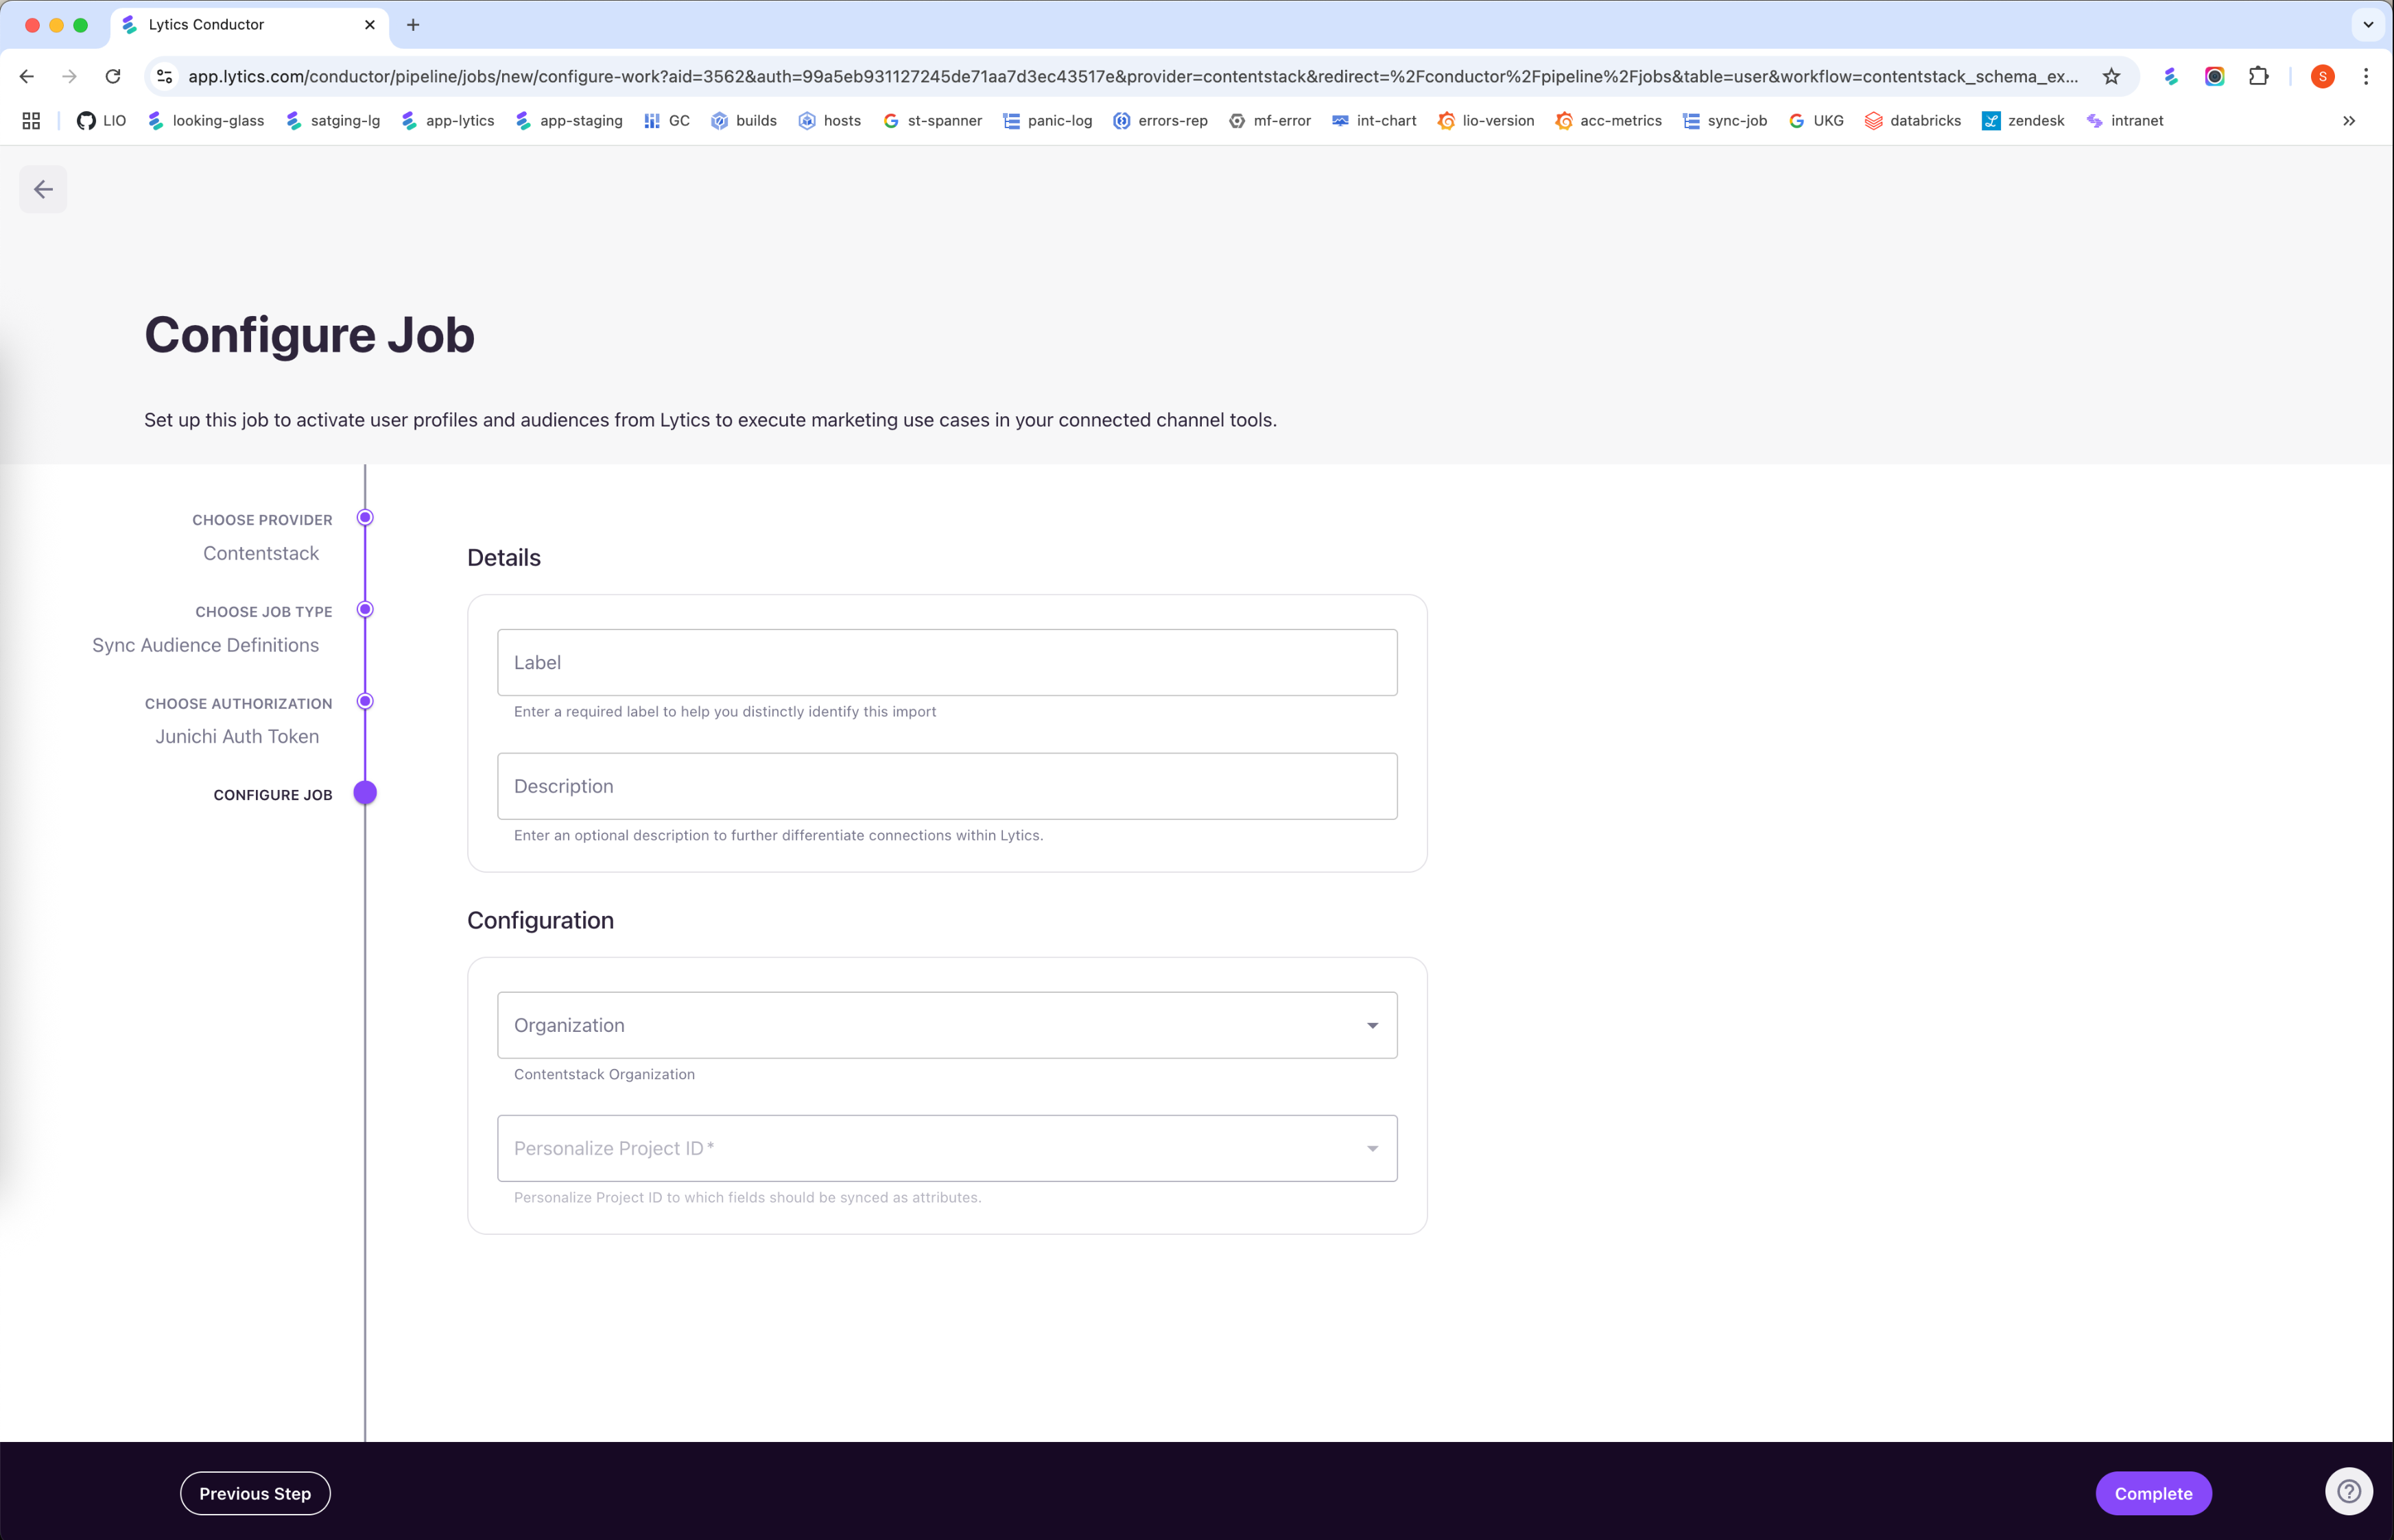2394x1540 pixels.
Task: Focus the Label input field
Action: (x=947, y=662)
